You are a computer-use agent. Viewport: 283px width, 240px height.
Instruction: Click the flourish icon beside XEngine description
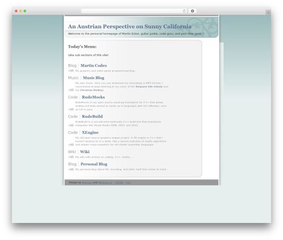pos(71,145)
